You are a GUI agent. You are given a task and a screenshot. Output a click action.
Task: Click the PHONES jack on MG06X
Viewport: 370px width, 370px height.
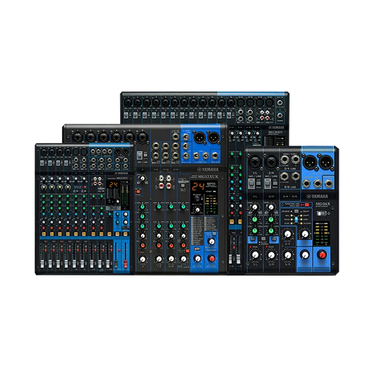329,184
